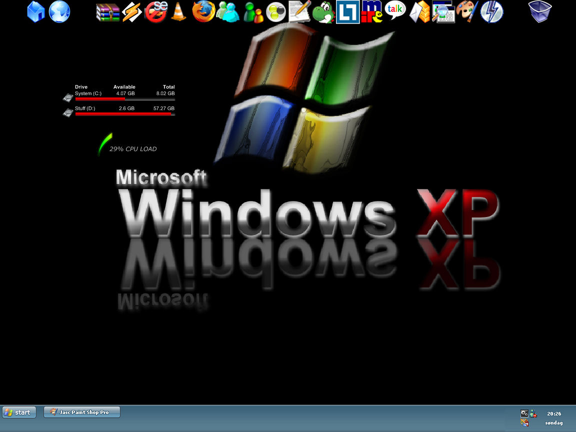This screenshot has width=576, height=432.
Task: Open the round green orbs dock icon
Action: pos(276,12)
